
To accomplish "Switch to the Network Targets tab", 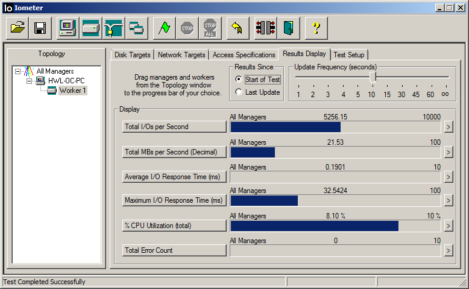I will (181, 55).
